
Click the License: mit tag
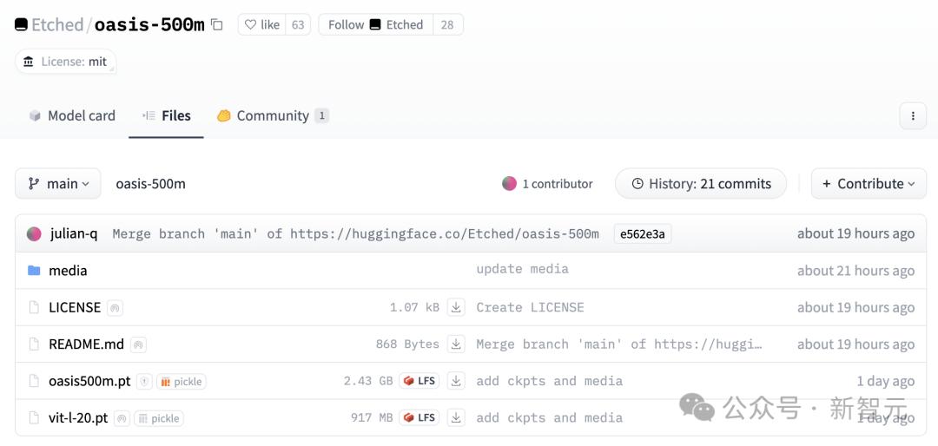click(65, 62)
